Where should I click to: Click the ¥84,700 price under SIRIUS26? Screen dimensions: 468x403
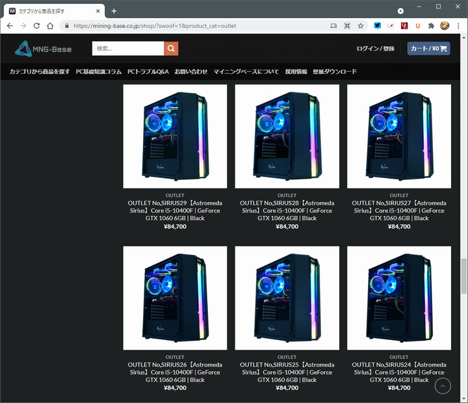pos(175,388)
